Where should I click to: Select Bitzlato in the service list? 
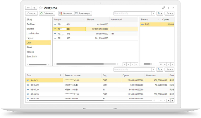point(38,29)
